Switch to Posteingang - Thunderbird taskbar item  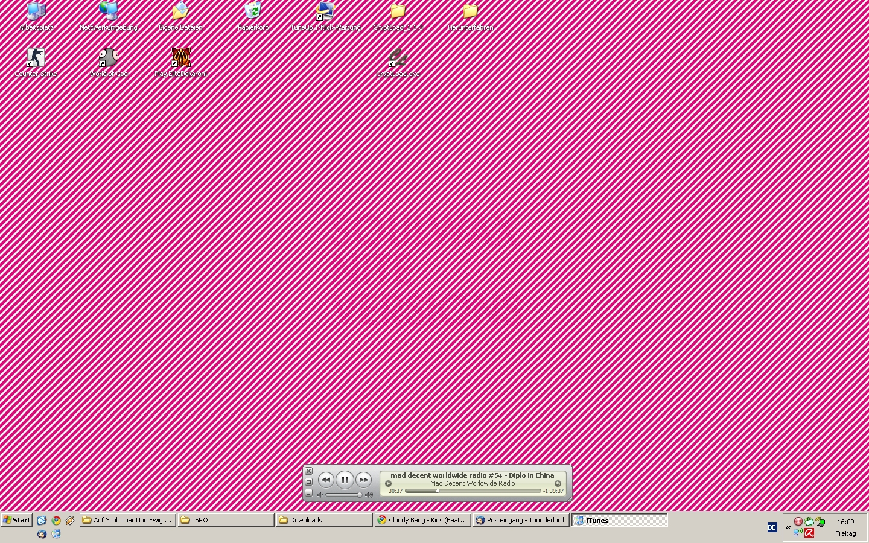click(x=521, y=520)
